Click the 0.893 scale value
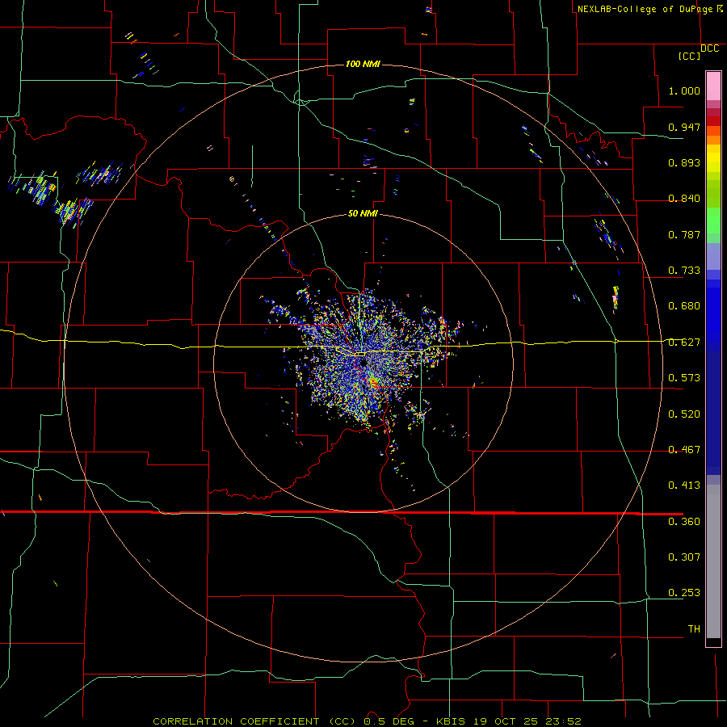727x727 pixels. 684,162
